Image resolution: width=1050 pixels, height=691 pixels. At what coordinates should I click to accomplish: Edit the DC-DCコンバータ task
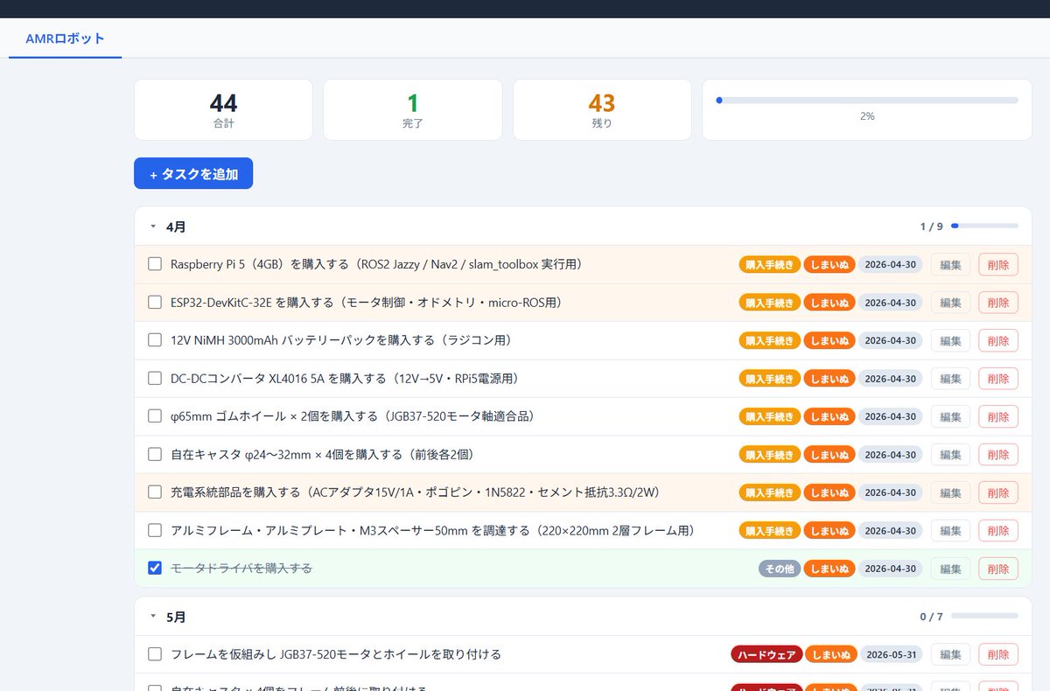pos(950,379)
